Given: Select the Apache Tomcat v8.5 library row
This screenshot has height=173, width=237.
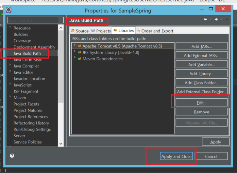Looking at the screenshot, I should (123, 46).
